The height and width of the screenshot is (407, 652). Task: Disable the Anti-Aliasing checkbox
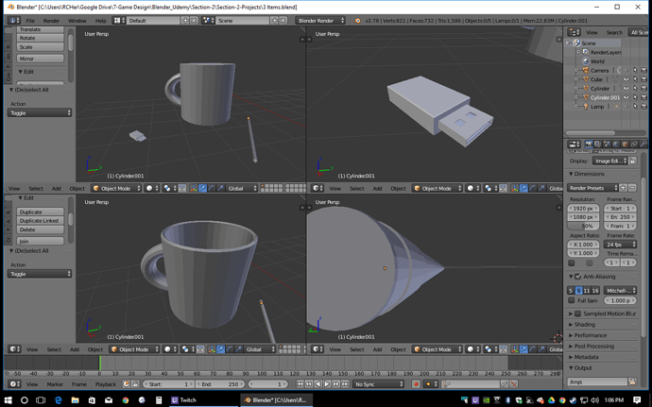(x=578, y=277)
